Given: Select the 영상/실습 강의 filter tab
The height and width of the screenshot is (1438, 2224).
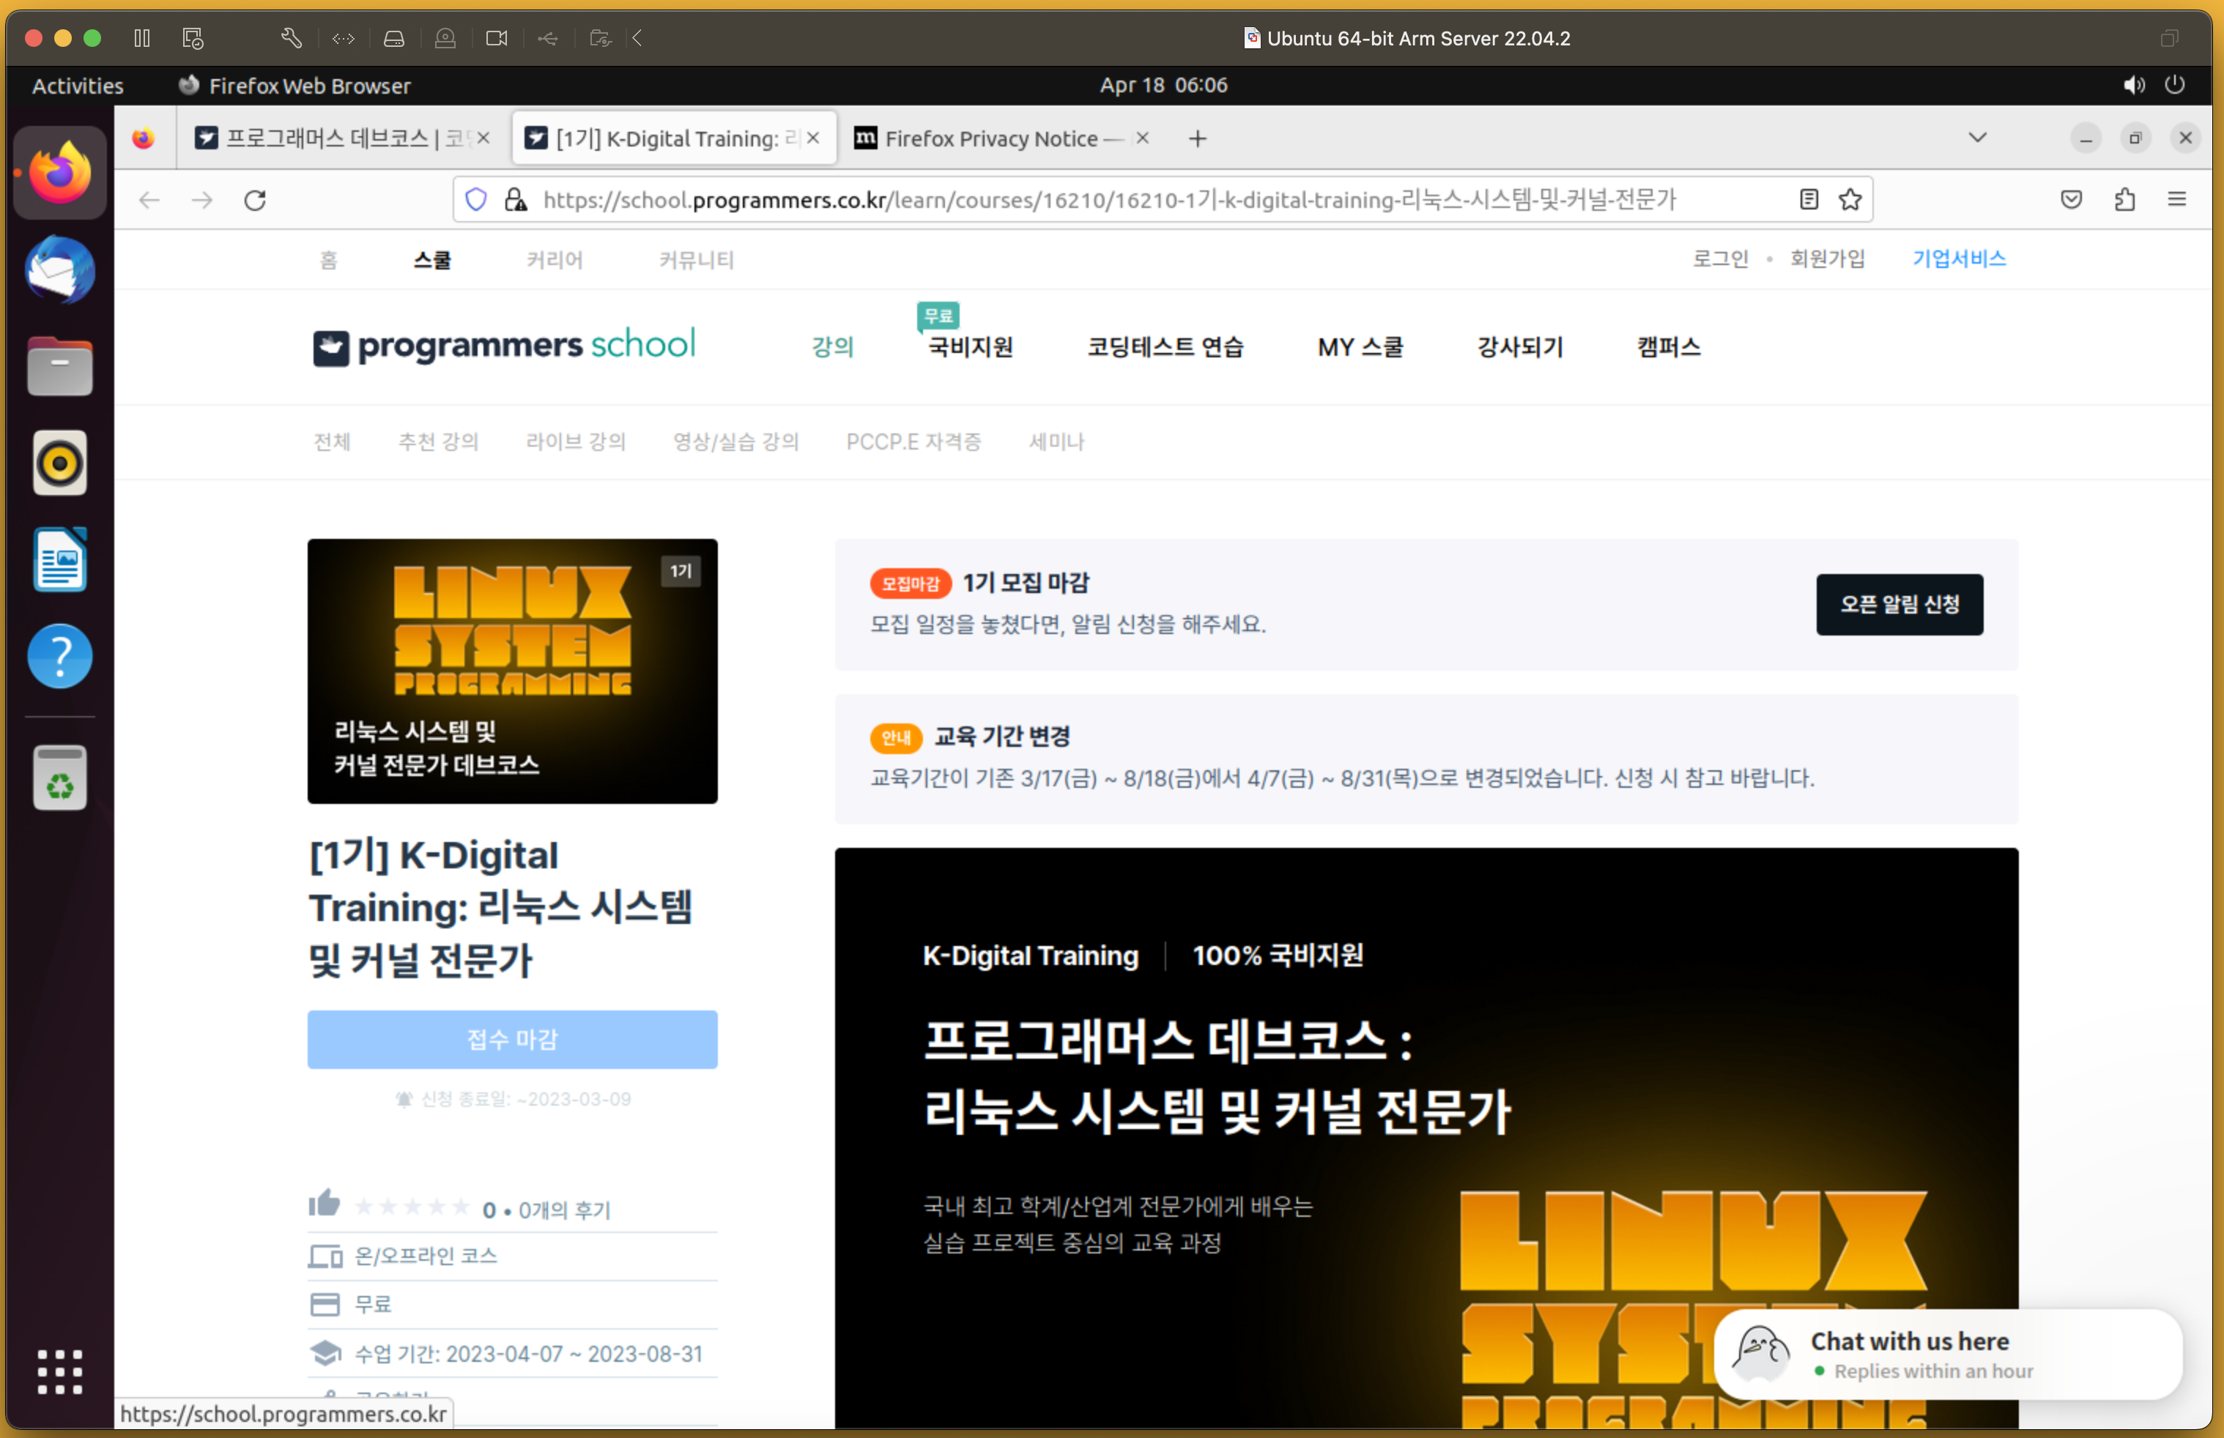Looking at the screenshot, I should pos(736,442).
